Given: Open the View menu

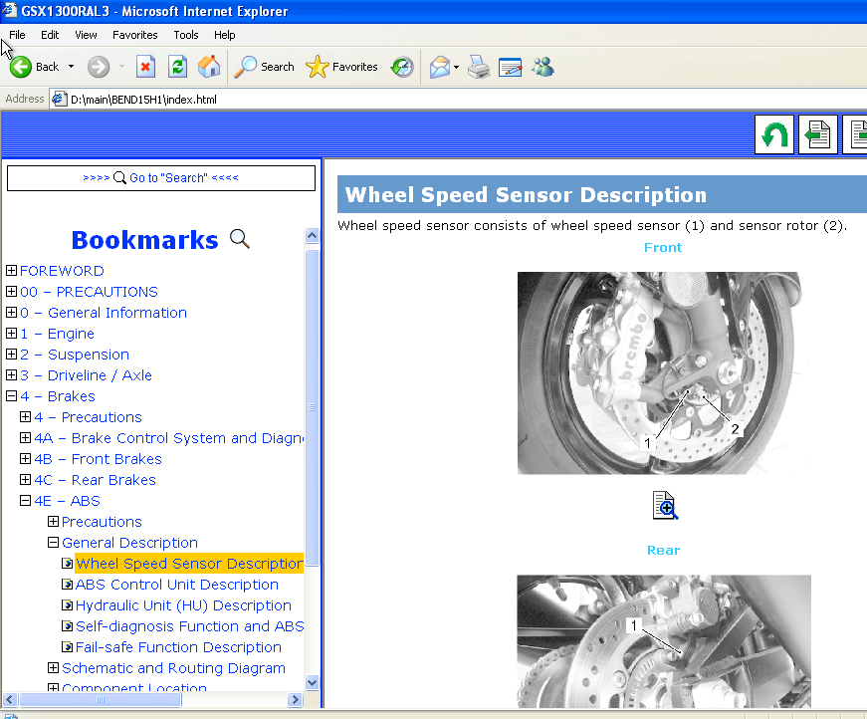Looking at the screenshot, I should (x=86, y=35).
